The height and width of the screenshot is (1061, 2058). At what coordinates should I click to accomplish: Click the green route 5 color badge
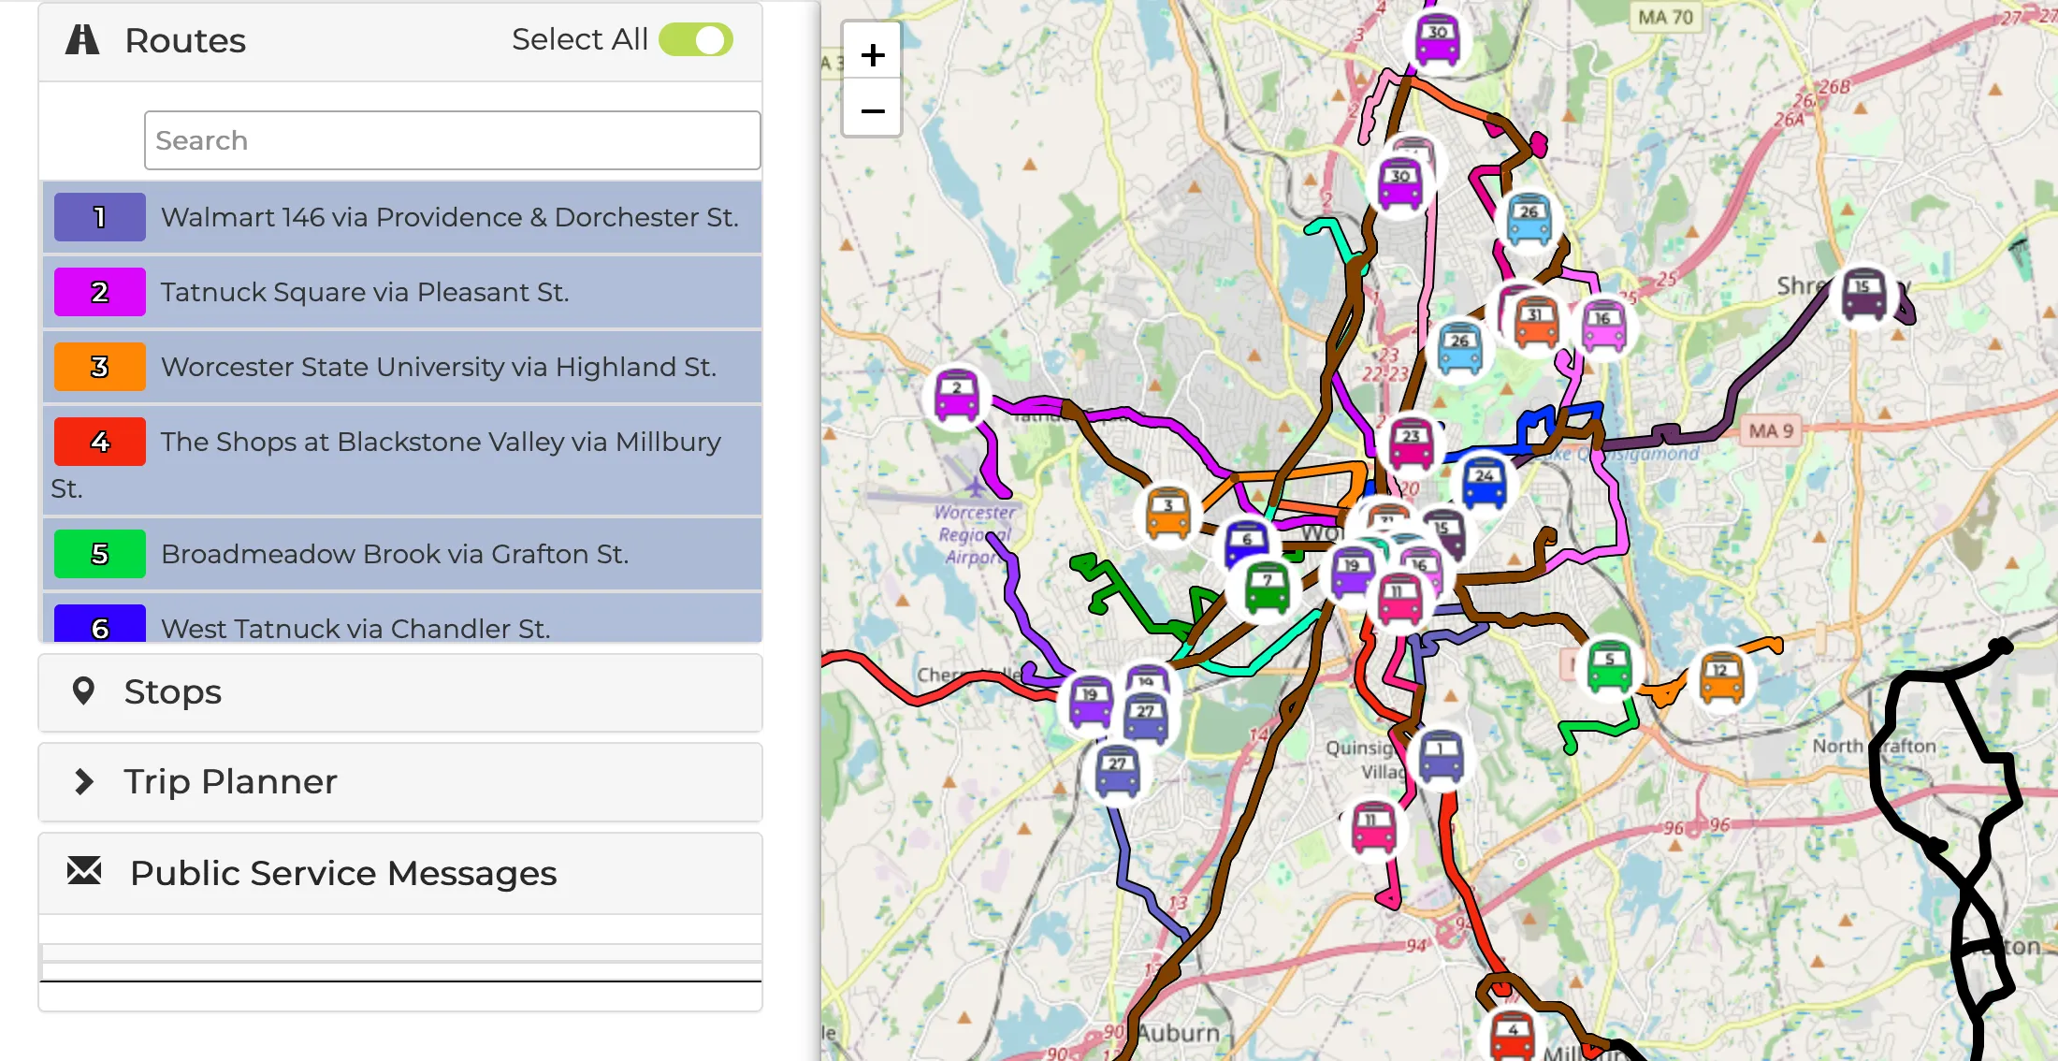(x=100, y=554)
